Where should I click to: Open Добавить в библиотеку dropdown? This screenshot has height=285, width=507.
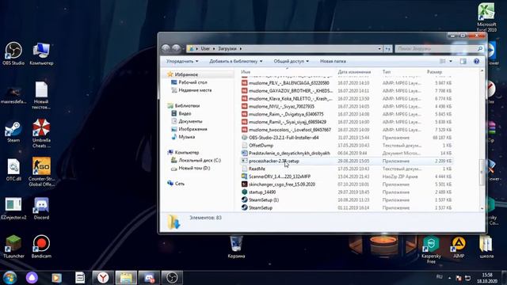[236, 61]
